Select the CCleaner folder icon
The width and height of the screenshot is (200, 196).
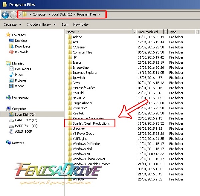point(70,47)
